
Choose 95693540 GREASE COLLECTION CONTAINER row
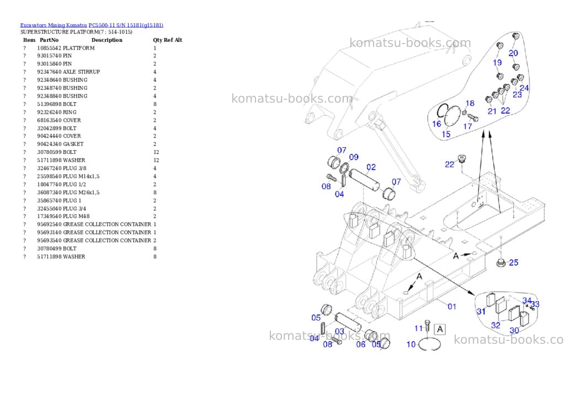pos(90,241)
